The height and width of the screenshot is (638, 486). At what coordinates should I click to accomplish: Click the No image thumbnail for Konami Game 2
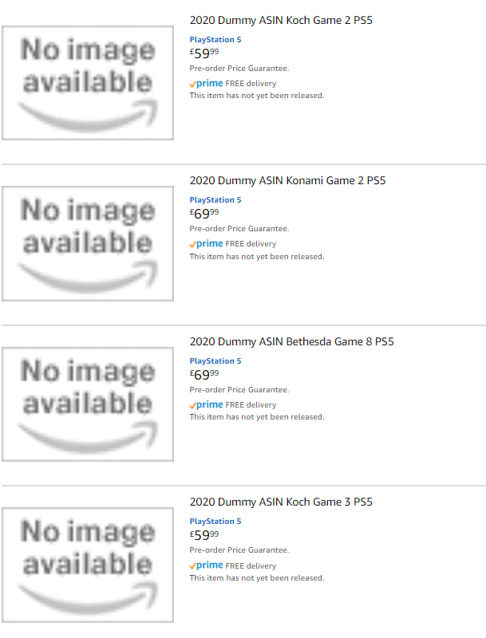pos(88,243)
